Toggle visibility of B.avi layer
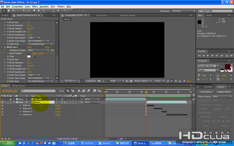This screenshot has height=146, width=234. point(3,102)
